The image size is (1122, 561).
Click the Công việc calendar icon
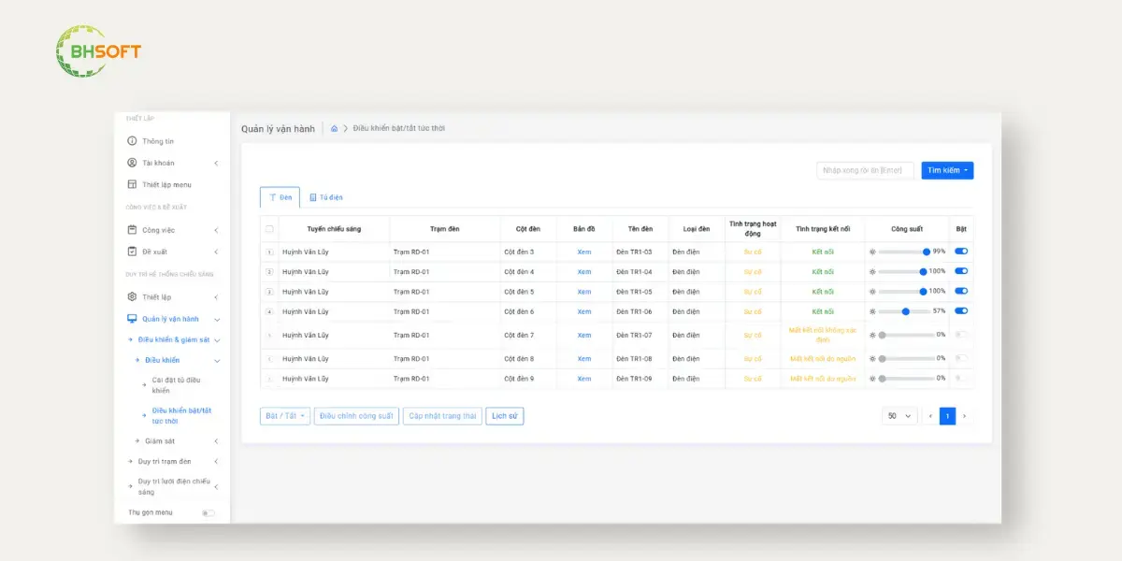coord(132,230)
